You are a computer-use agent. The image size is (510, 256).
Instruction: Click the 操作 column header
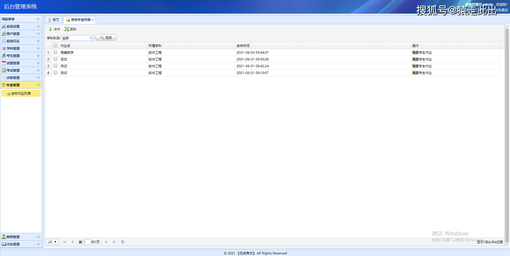coord(455,46)
